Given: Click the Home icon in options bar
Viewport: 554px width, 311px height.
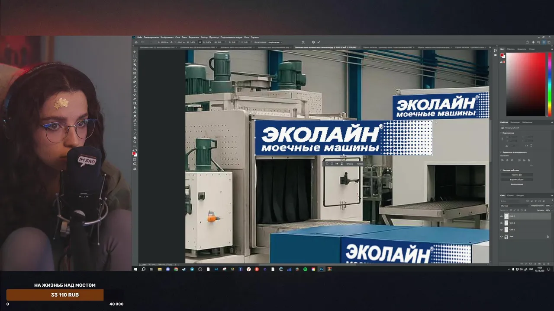Looking at the screenshot, I should coord(136,42).
